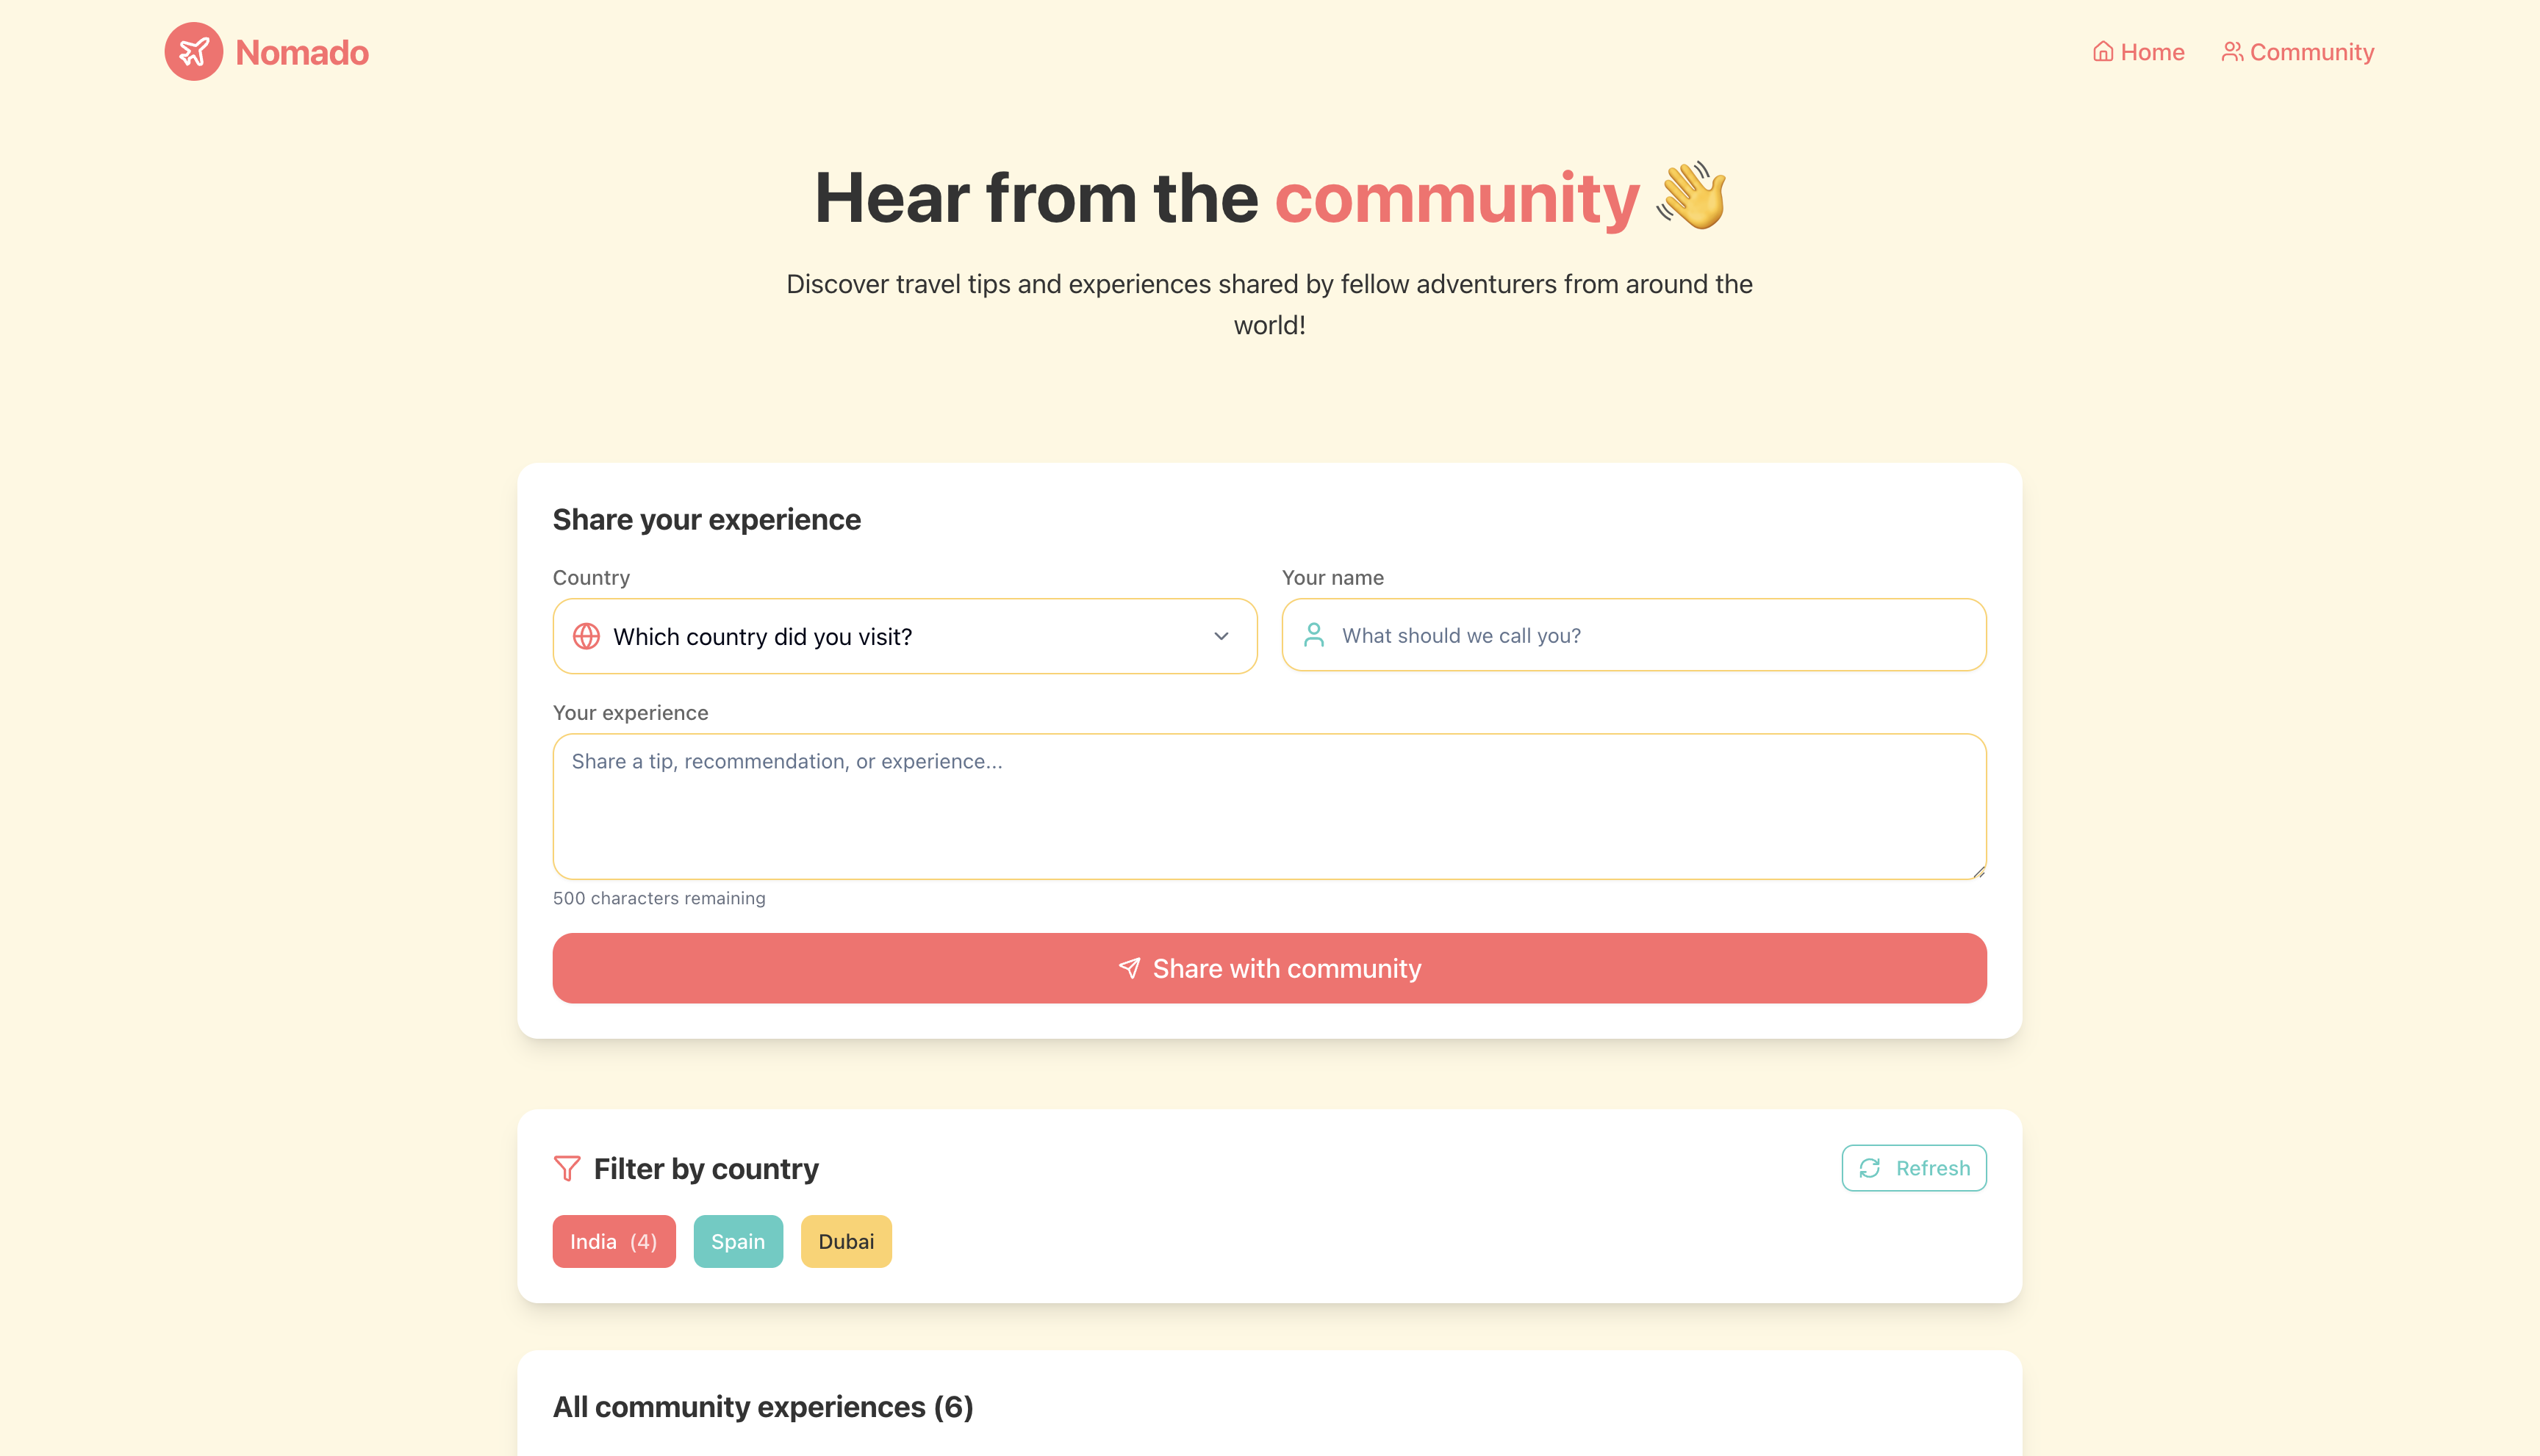Click the Home house icon

coord(2103,52)
